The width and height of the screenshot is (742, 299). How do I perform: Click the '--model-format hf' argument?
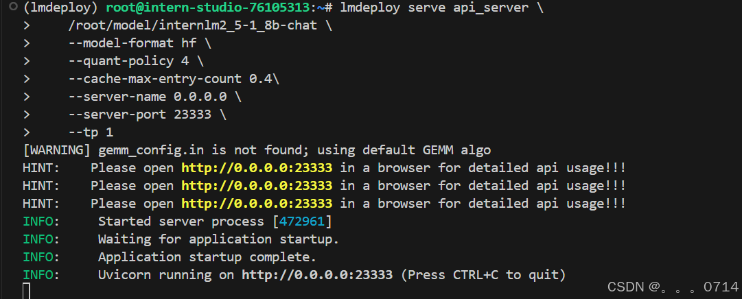[132, 43]
